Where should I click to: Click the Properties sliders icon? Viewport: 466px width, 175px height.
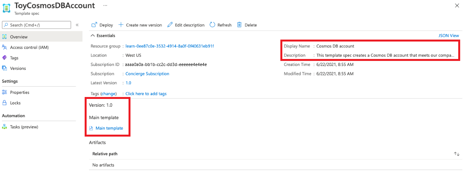coord(5,92)
